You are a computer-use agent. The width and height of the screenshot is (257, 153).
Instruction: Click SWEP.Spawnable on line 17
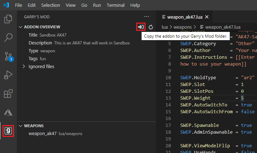pyautogui.click(x=199, y=125)
